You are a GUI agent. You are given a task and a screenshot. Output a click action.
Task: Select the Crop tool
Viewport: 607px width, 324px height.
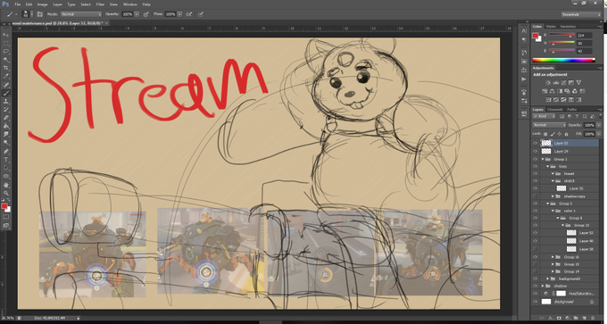pyautogui.click(x=6, y=68)
